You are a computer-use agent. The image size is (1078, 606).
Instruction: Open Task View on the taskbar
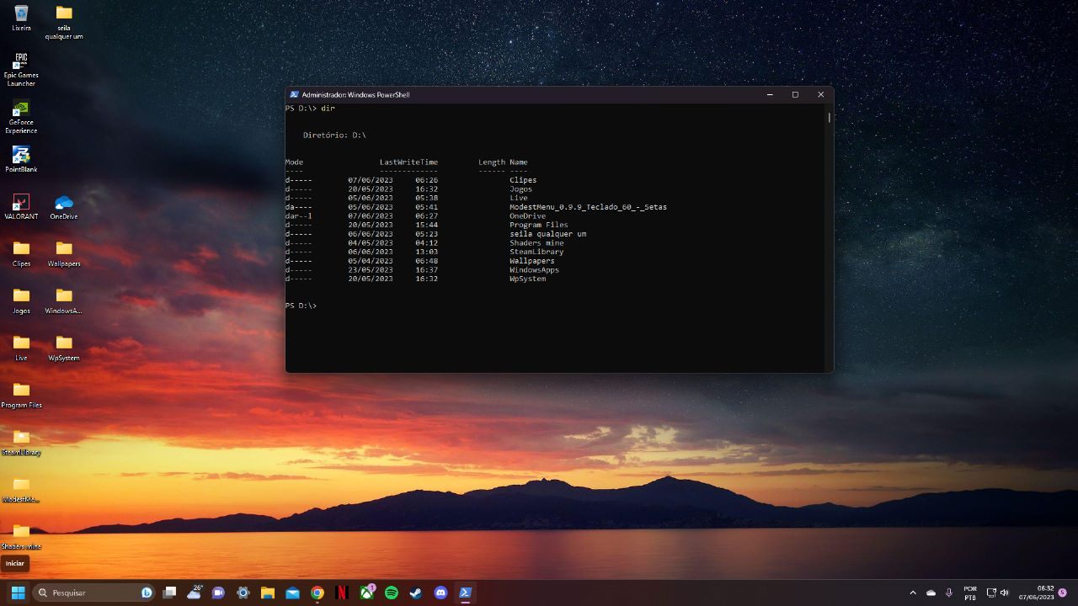coord(170,593)
